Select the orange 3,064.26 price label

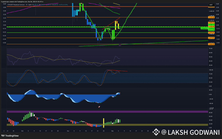tap(211, 23)
